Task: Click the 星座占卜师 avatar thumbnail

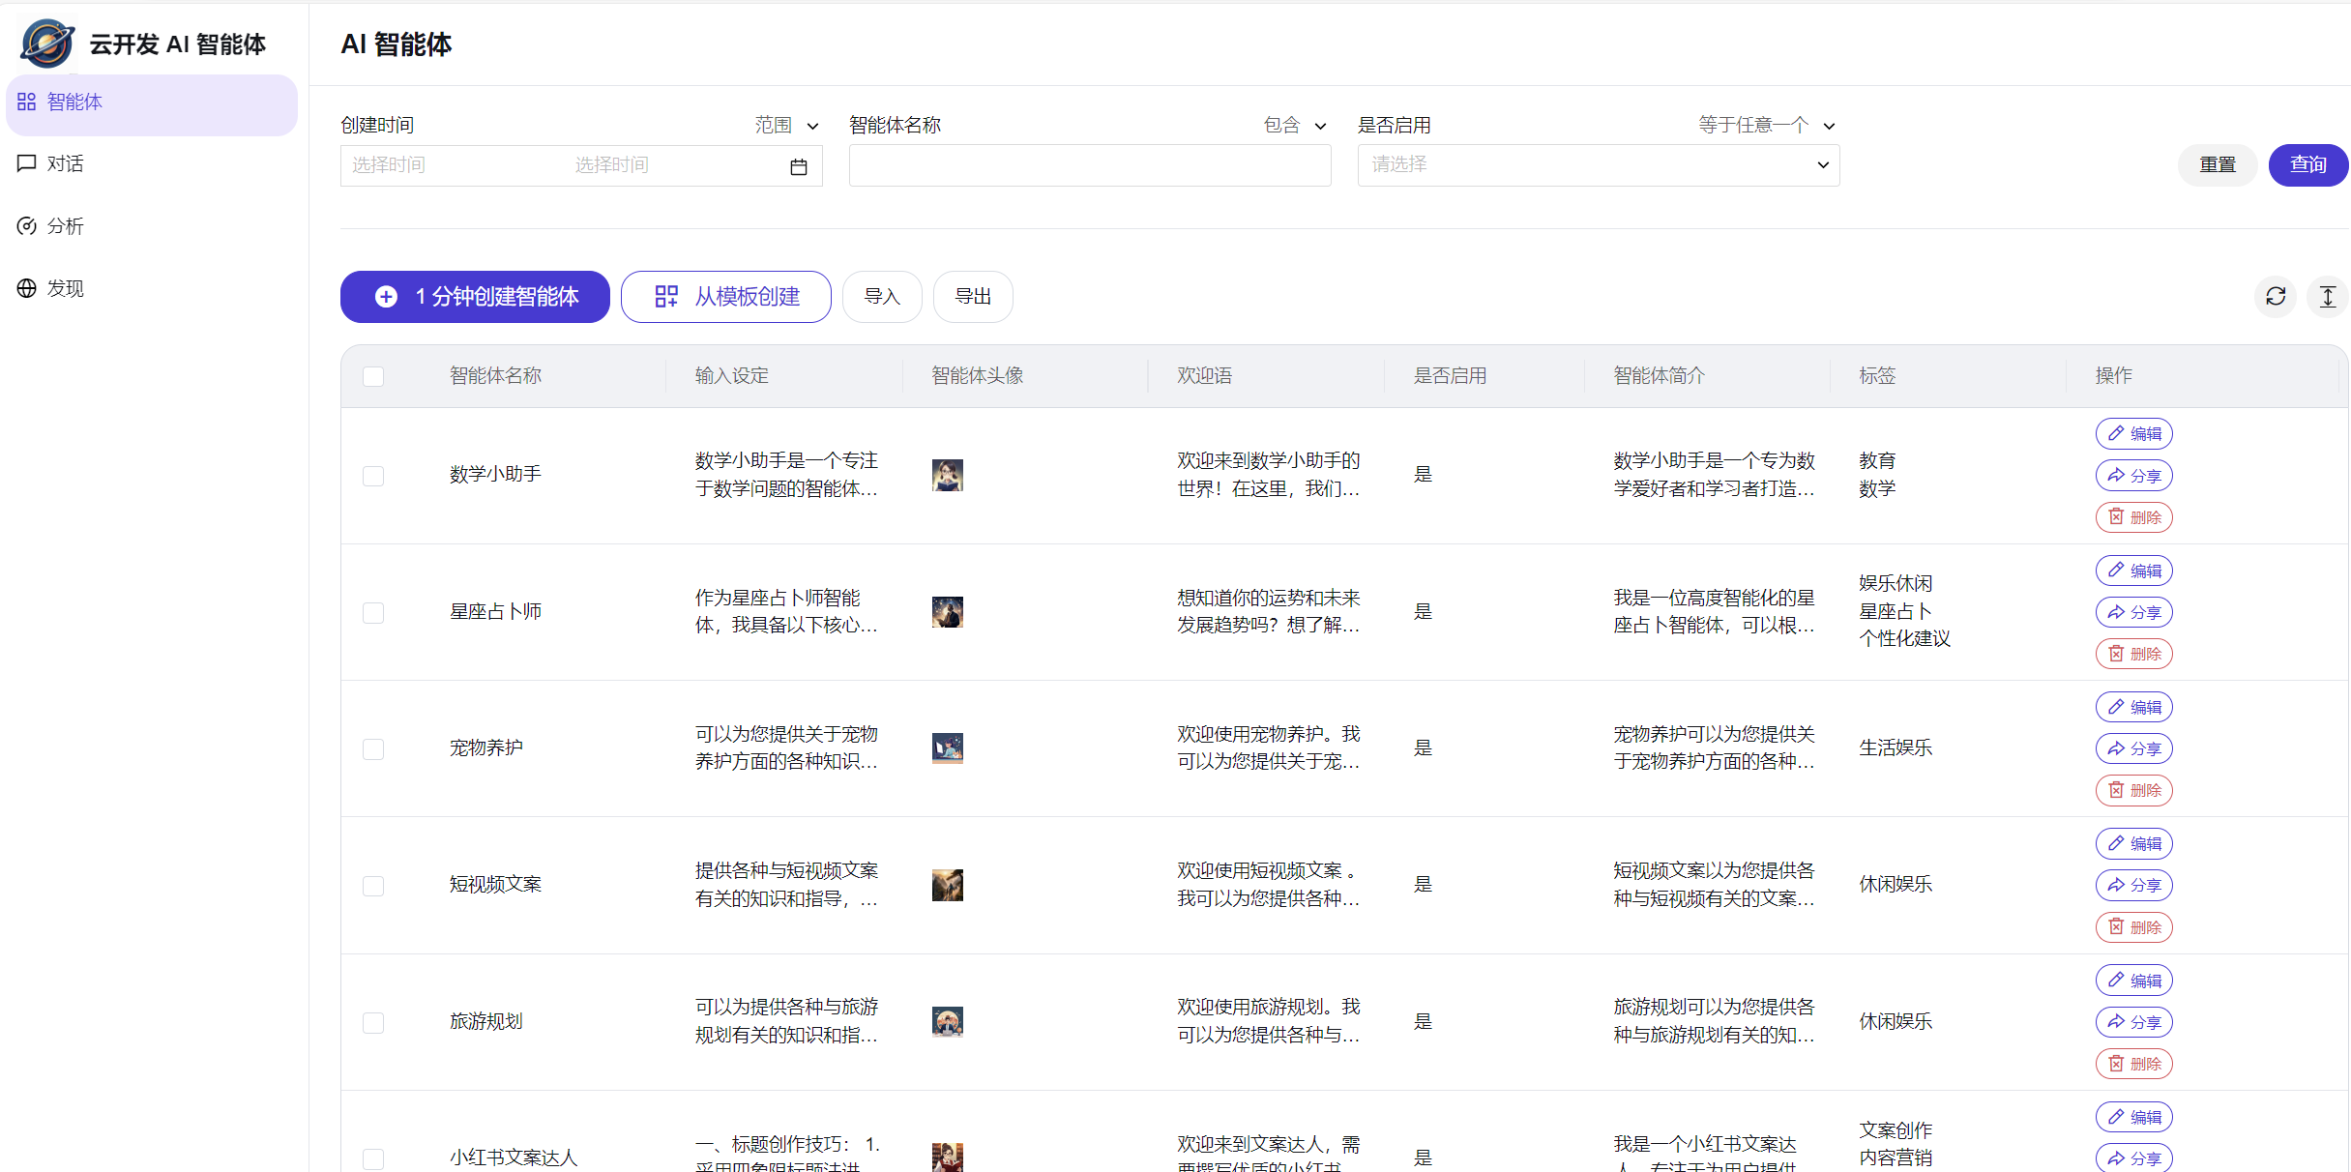Action: coord(947,612)
